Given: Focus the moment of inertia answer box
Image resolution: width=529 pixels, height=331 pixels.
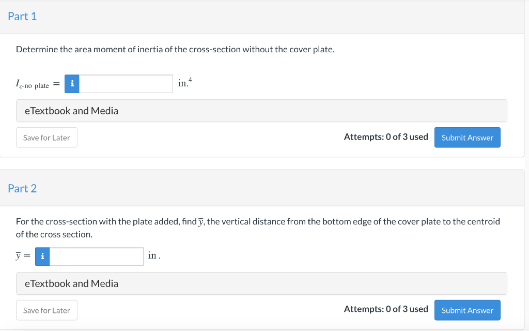Looking at the screenshot, I should coord(126,84).
